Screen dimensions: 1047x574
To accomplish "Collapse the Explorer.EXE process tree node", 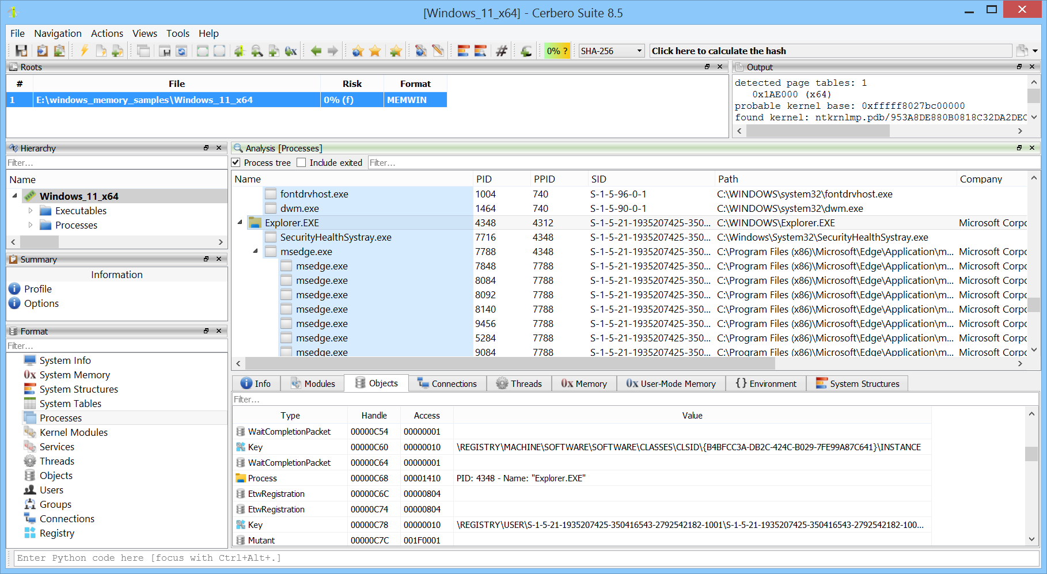I will pyautogui.click(x=240, y=223).
